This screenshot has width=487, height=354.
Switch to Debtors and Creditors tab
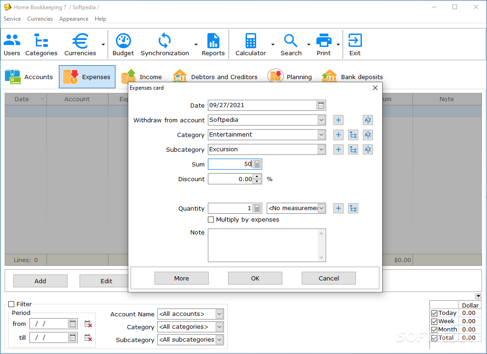point(215,77)
